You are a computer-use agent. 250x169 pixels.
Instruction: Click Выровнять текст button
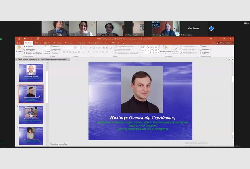tap(123, 50)
